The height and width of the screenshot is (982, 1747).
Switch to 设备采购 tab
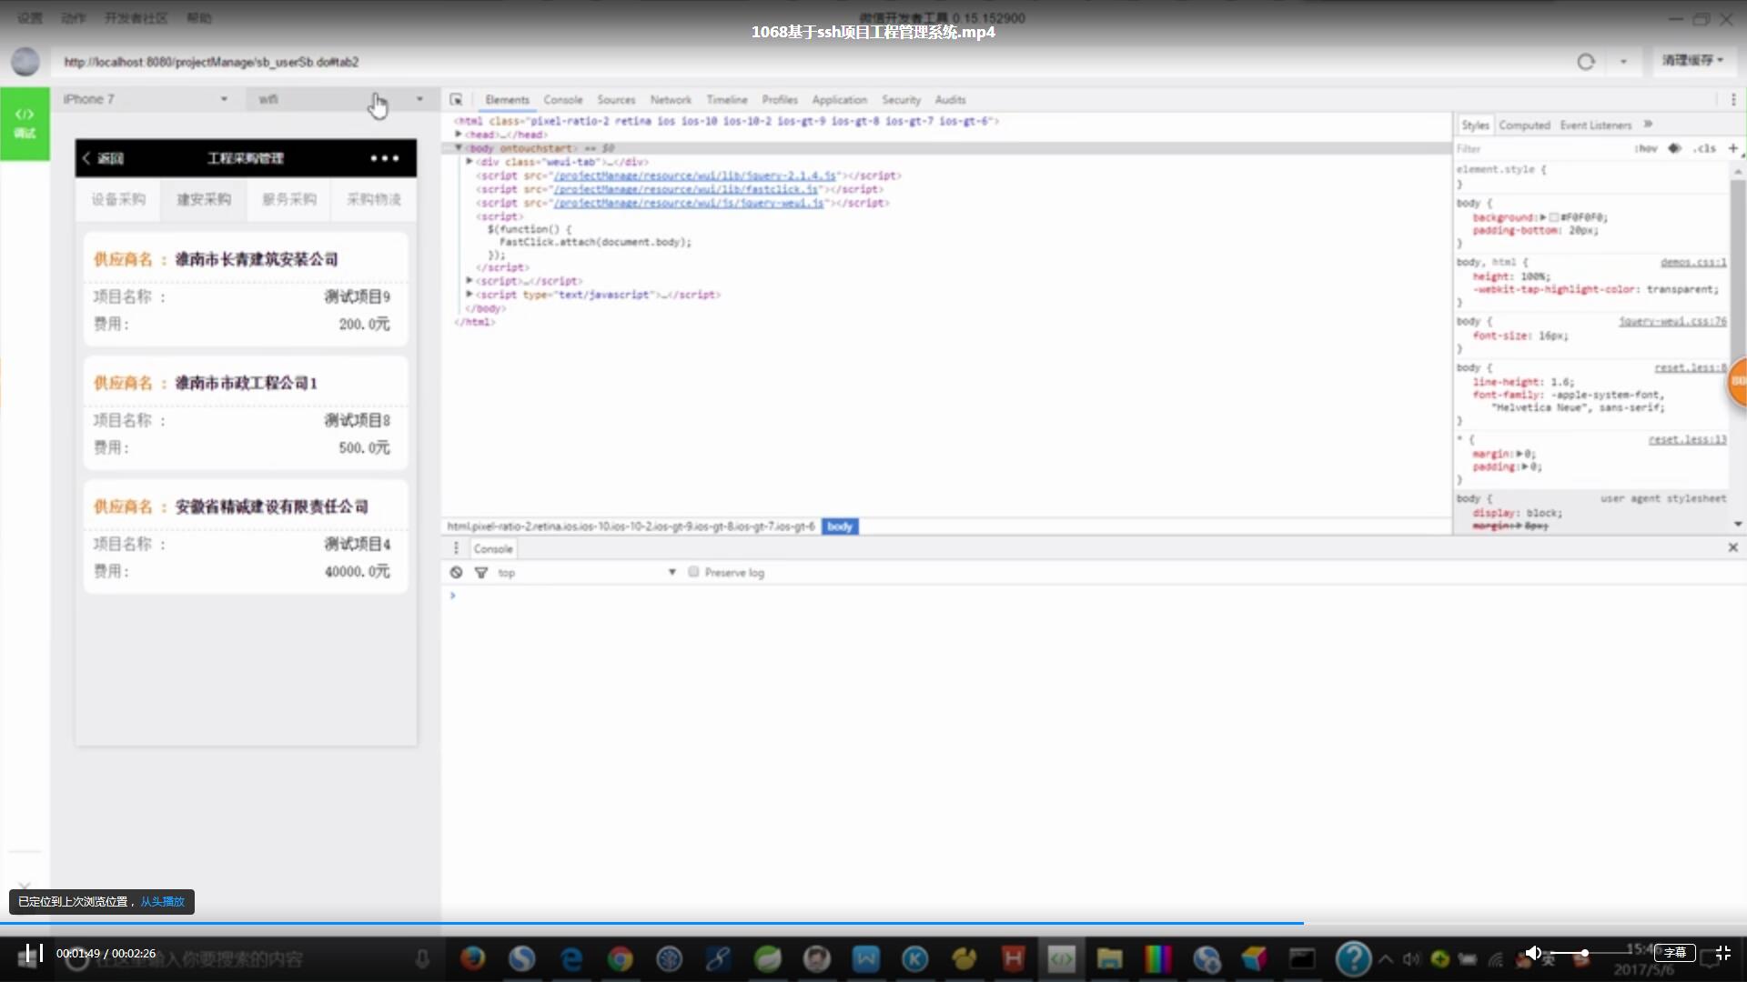[118, 199]
